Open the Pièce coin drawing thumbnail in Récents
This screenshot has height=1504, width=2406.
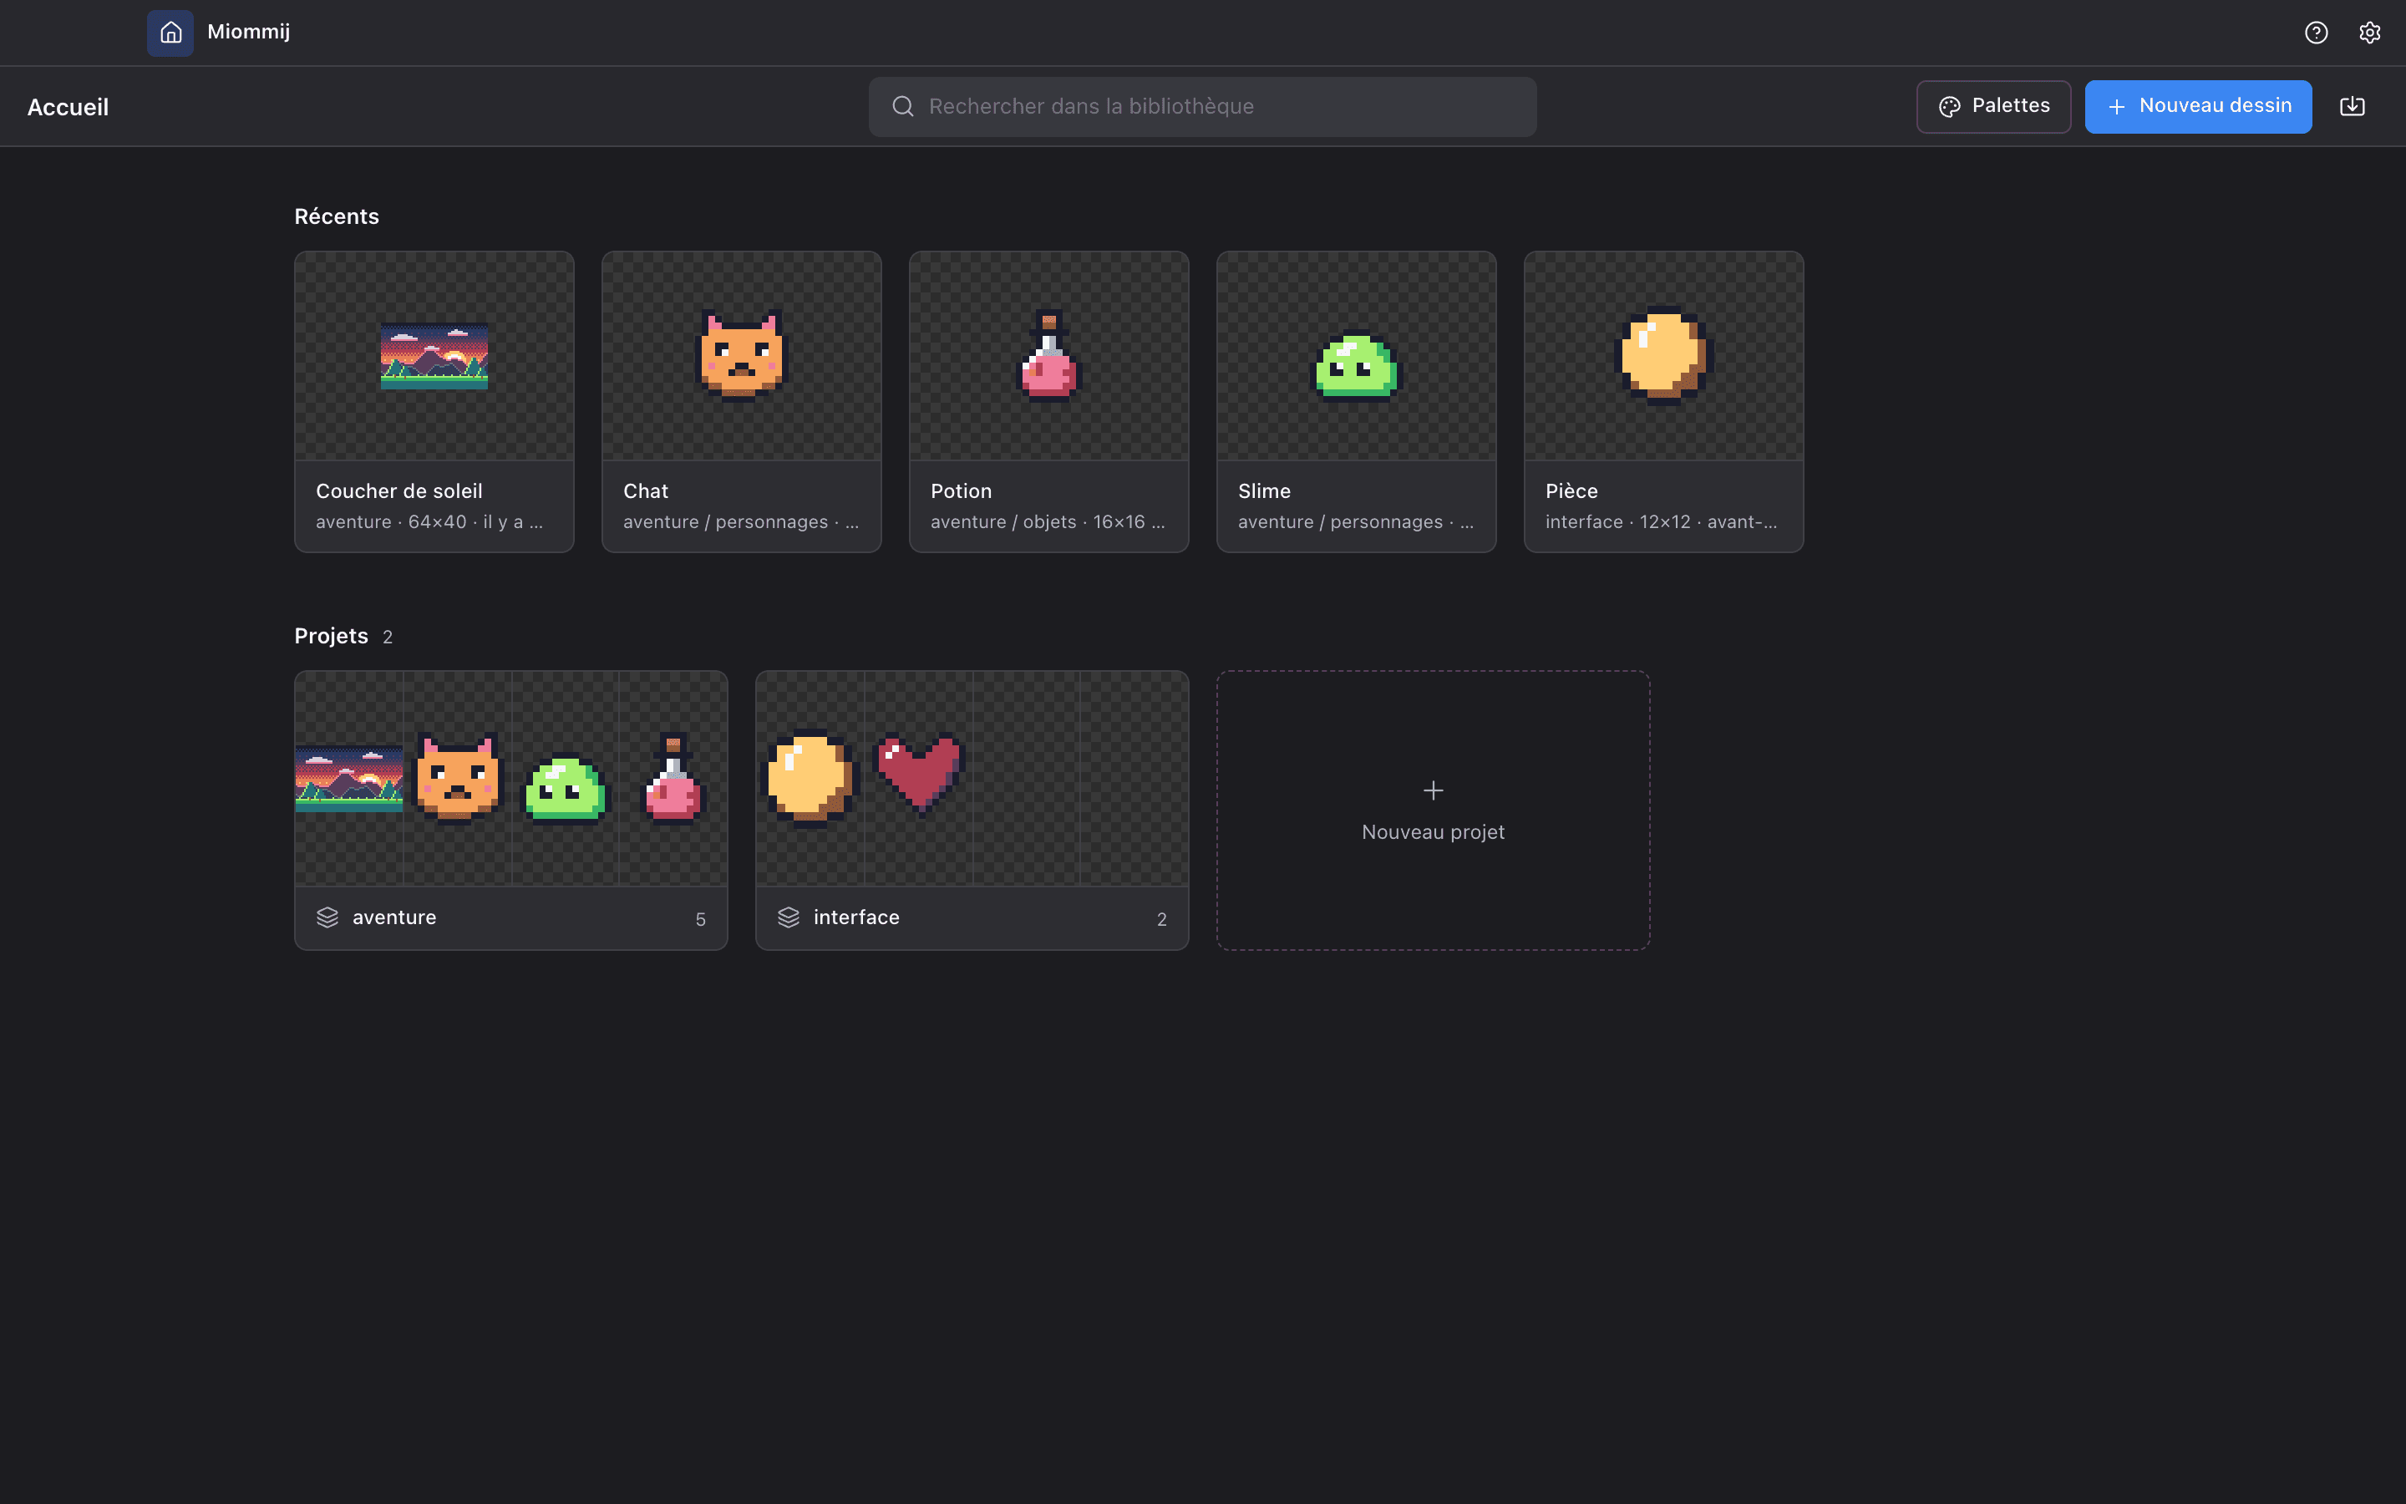tap(1663, 355)
